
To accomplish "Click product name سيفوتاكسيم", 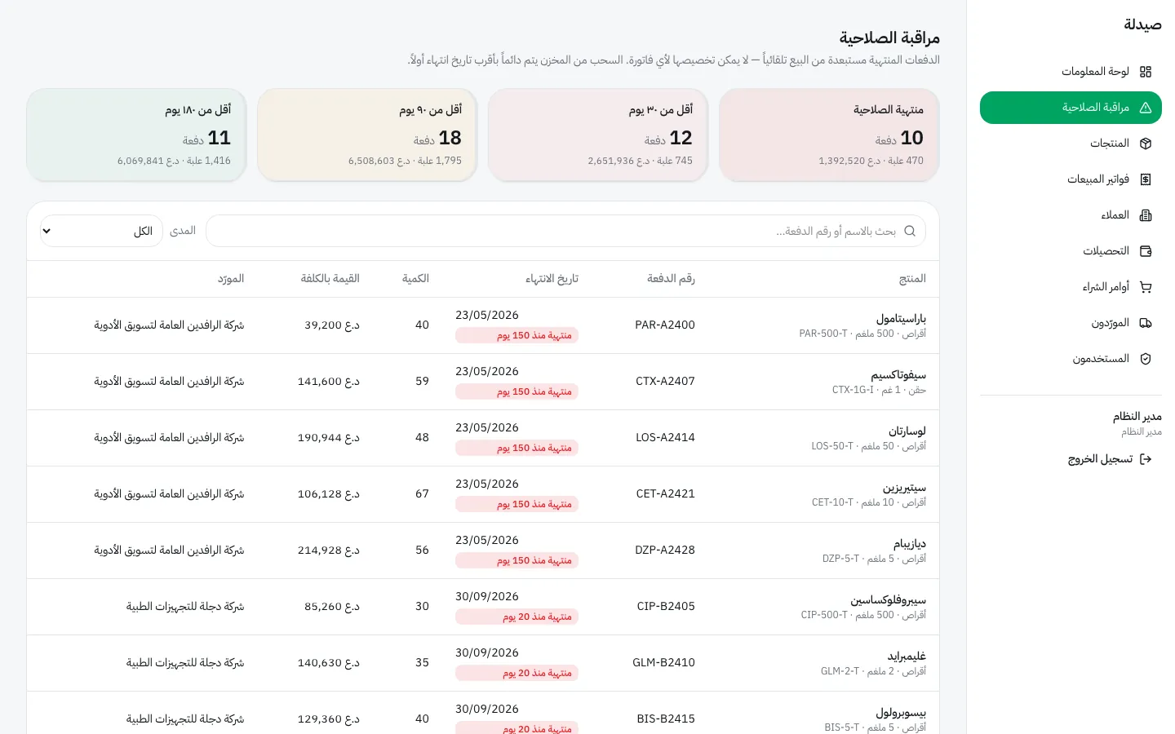I will 898,374.
